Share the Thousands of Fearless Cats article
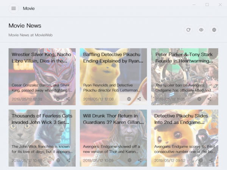Image resolution: width=227 pixels, height=170 pixels. 68,160
